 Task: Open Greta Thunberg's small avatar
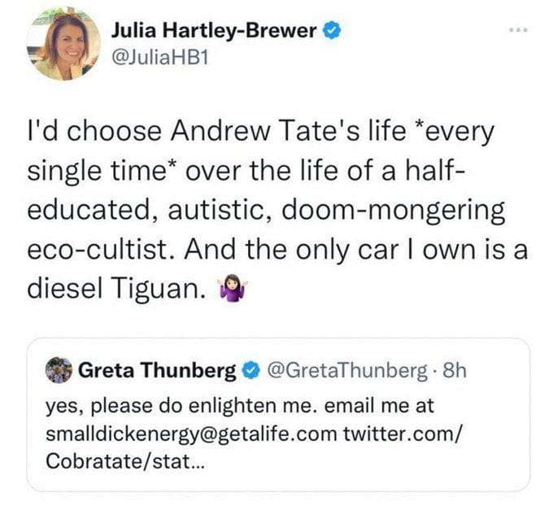point(58,371)
